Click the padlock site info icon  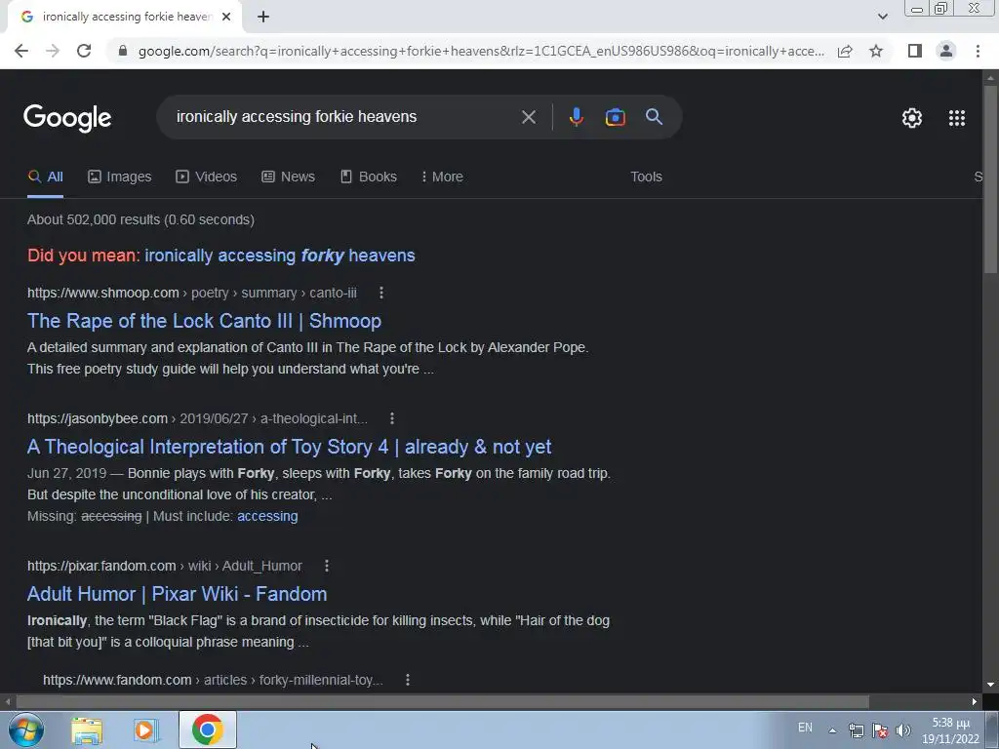tap(123, 51)
